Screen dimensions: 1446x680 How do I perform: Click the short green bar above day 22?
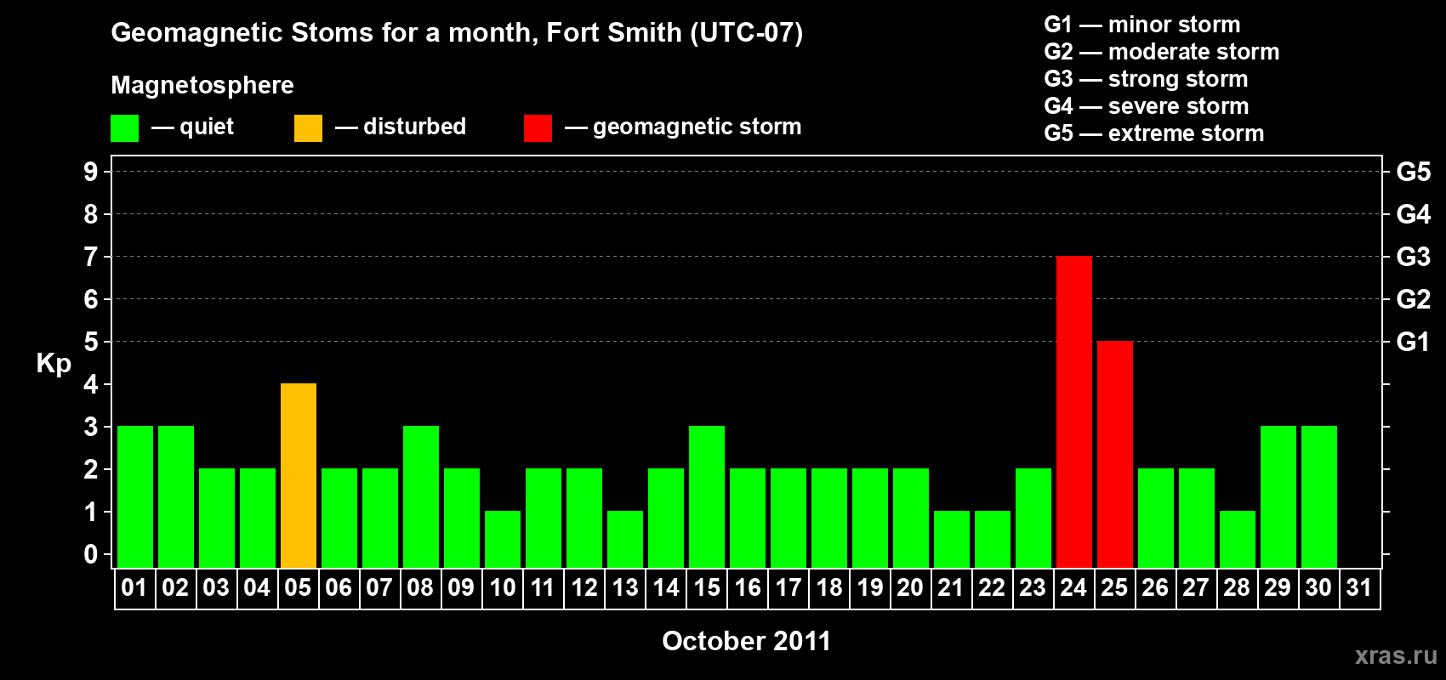tap(993, 539)
